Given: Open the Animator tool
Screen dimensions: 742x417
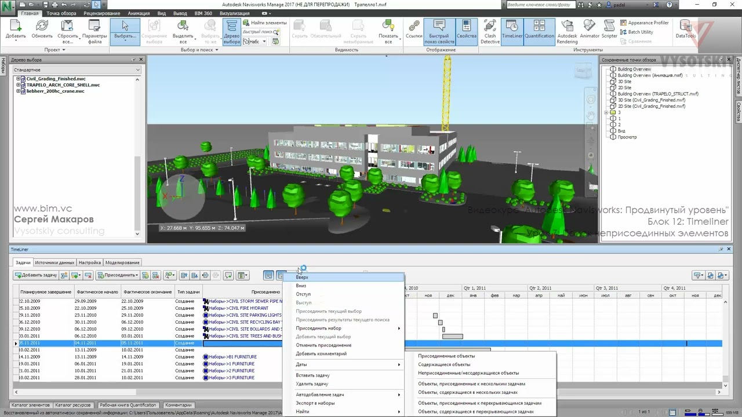Looking at the screenshot, I should point(590,28).
